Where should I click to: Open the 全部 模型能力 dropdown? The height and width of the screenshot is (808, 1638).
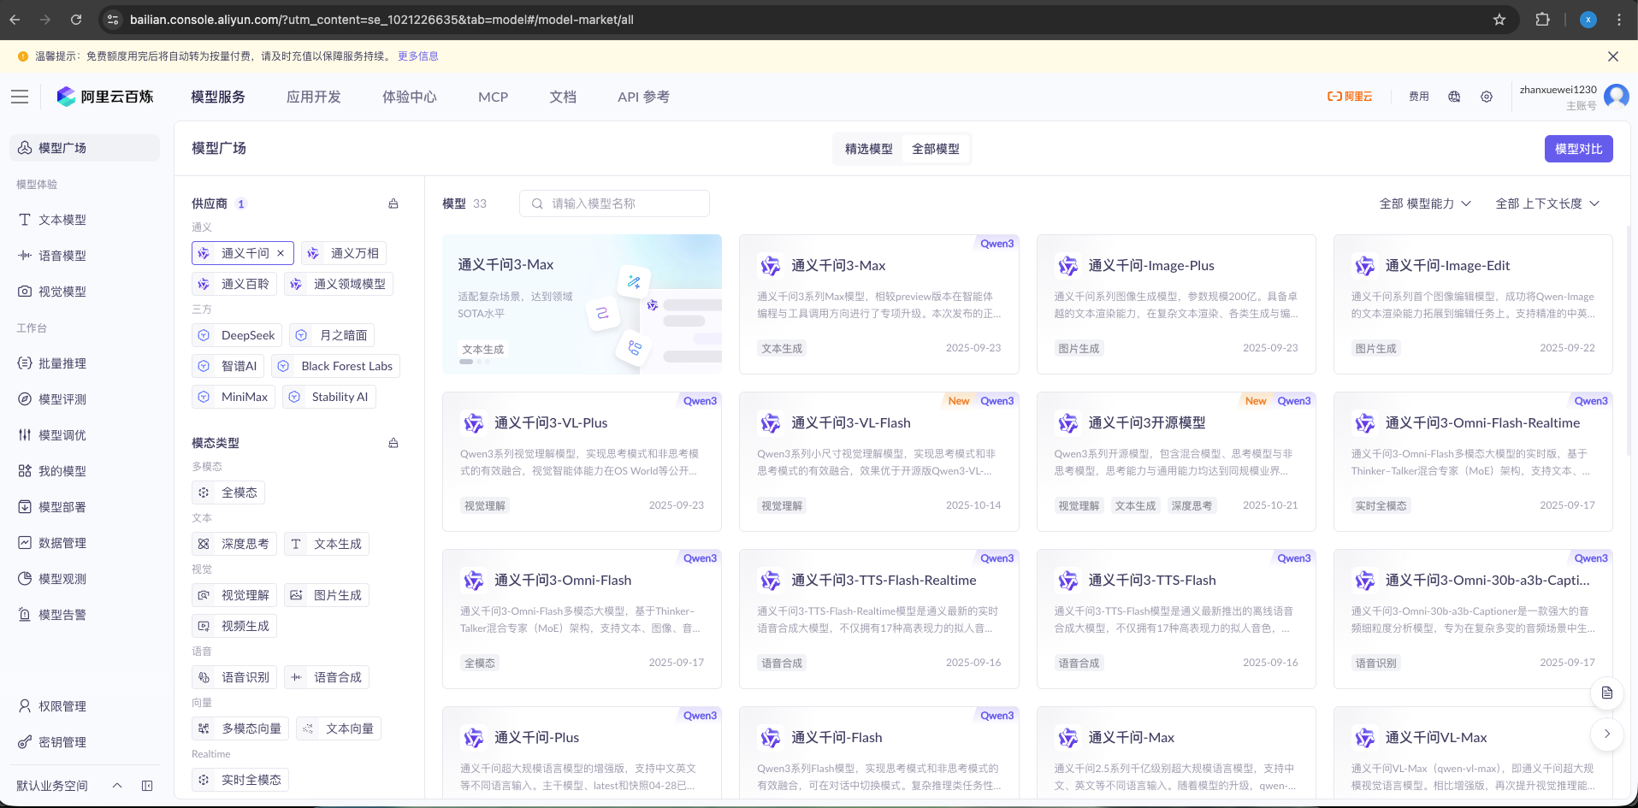click(1424, 203)
